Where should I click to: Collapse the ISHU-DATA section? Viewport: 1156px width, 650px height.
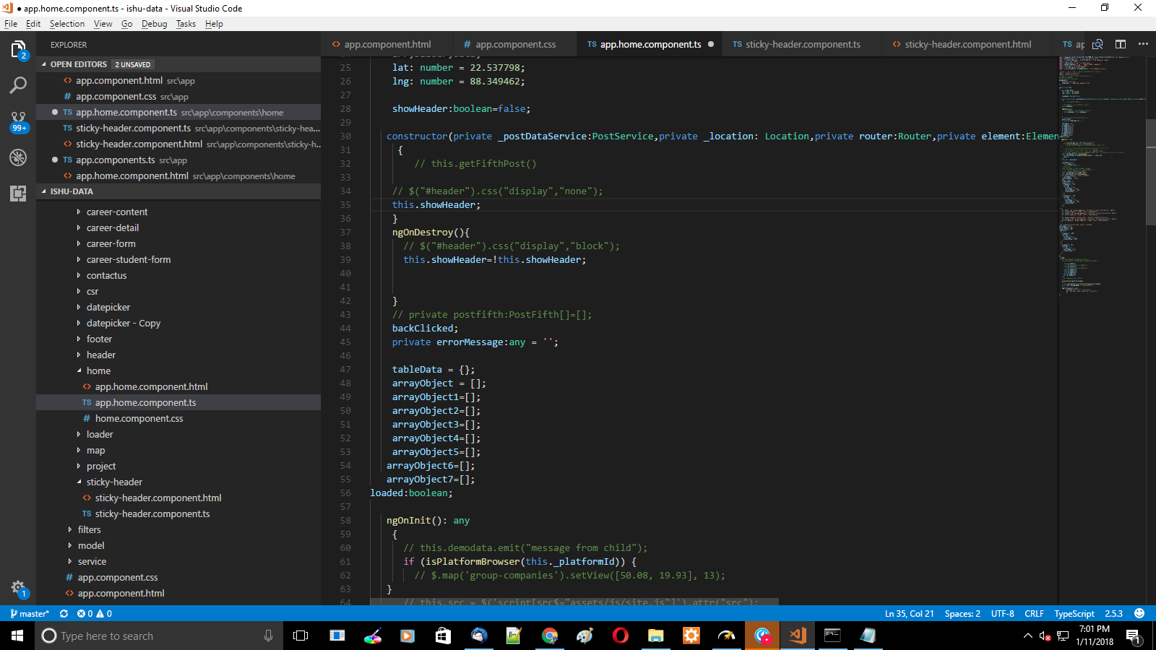(72, 192)
